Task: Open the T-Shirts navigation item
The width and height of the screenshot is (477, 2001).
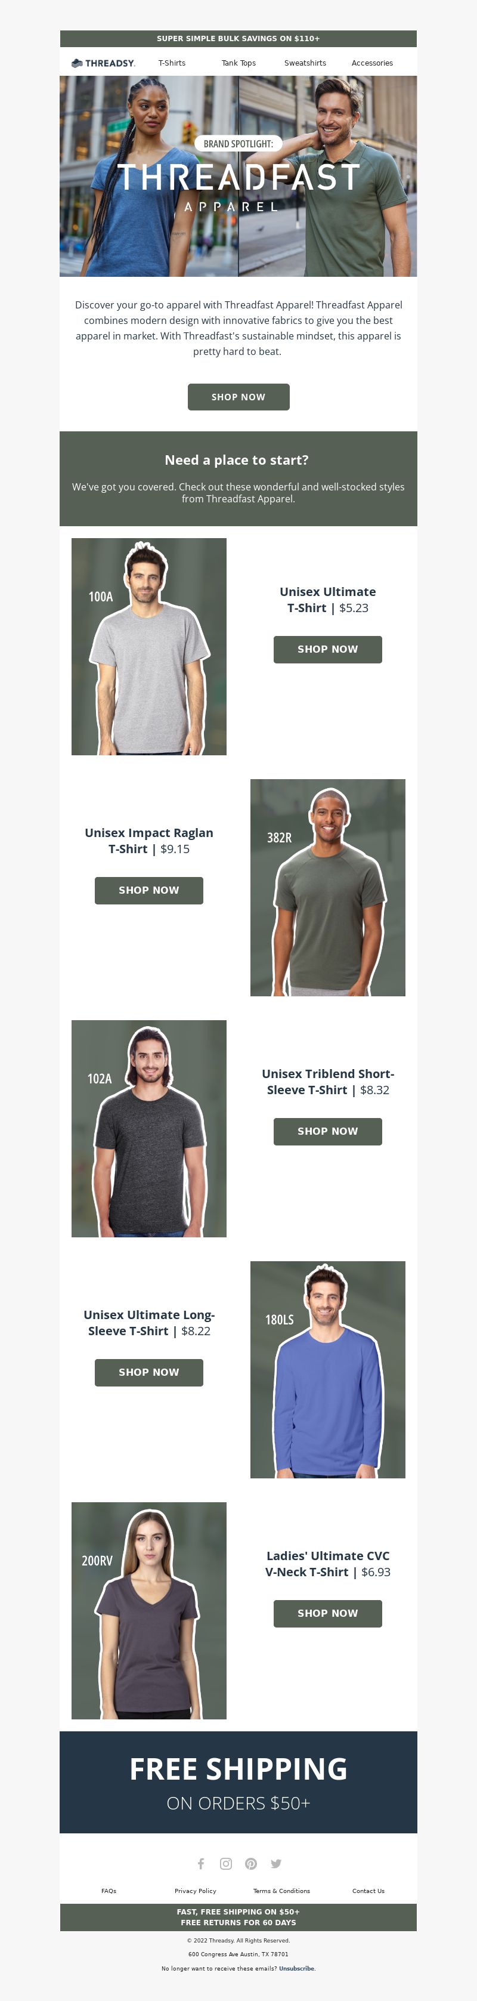Action: click(x=172, y=63)
